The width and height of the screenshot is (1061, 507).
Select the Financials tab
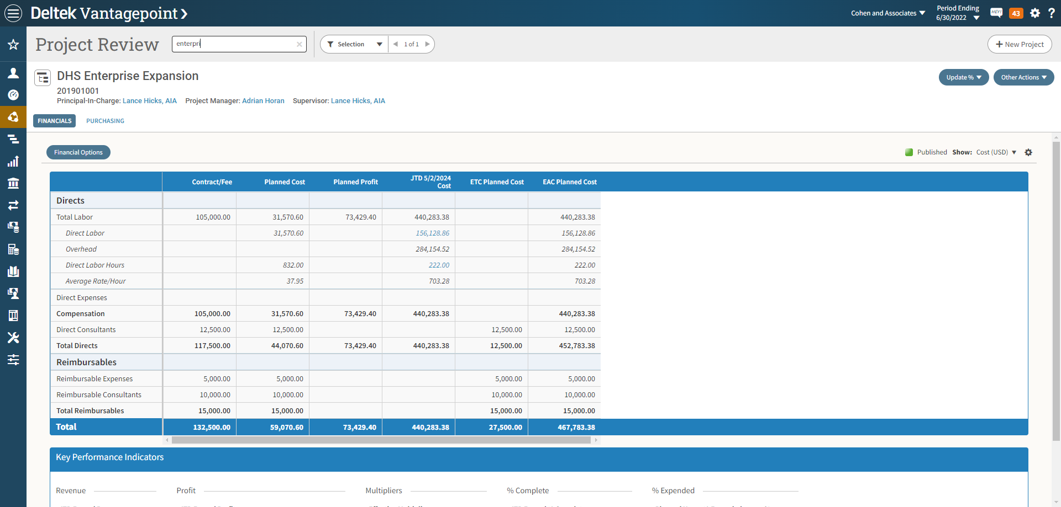coord(54,121)
